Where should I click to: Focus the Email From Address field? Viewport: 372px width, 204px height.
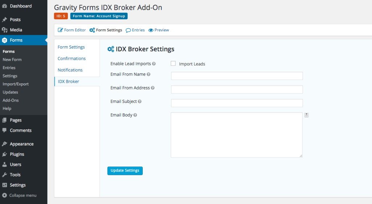pyautogui.click(x=237, y=89)
